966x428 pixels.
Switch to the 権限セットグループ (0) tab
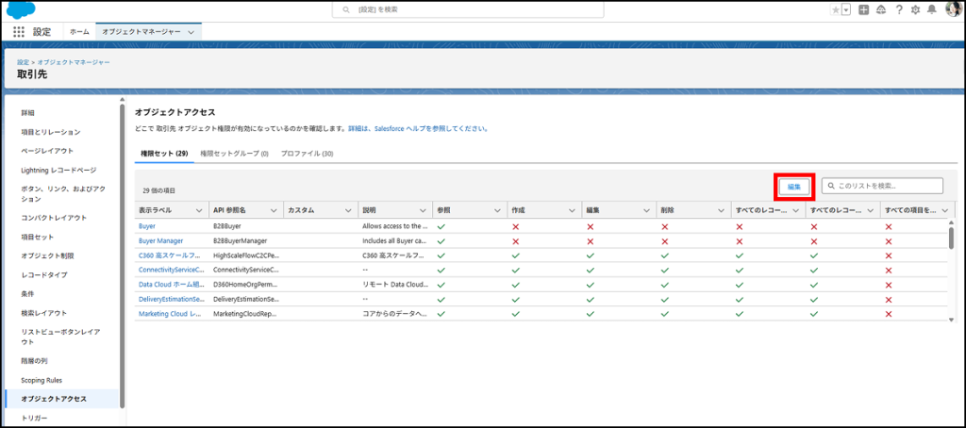(x=234, y=154)
